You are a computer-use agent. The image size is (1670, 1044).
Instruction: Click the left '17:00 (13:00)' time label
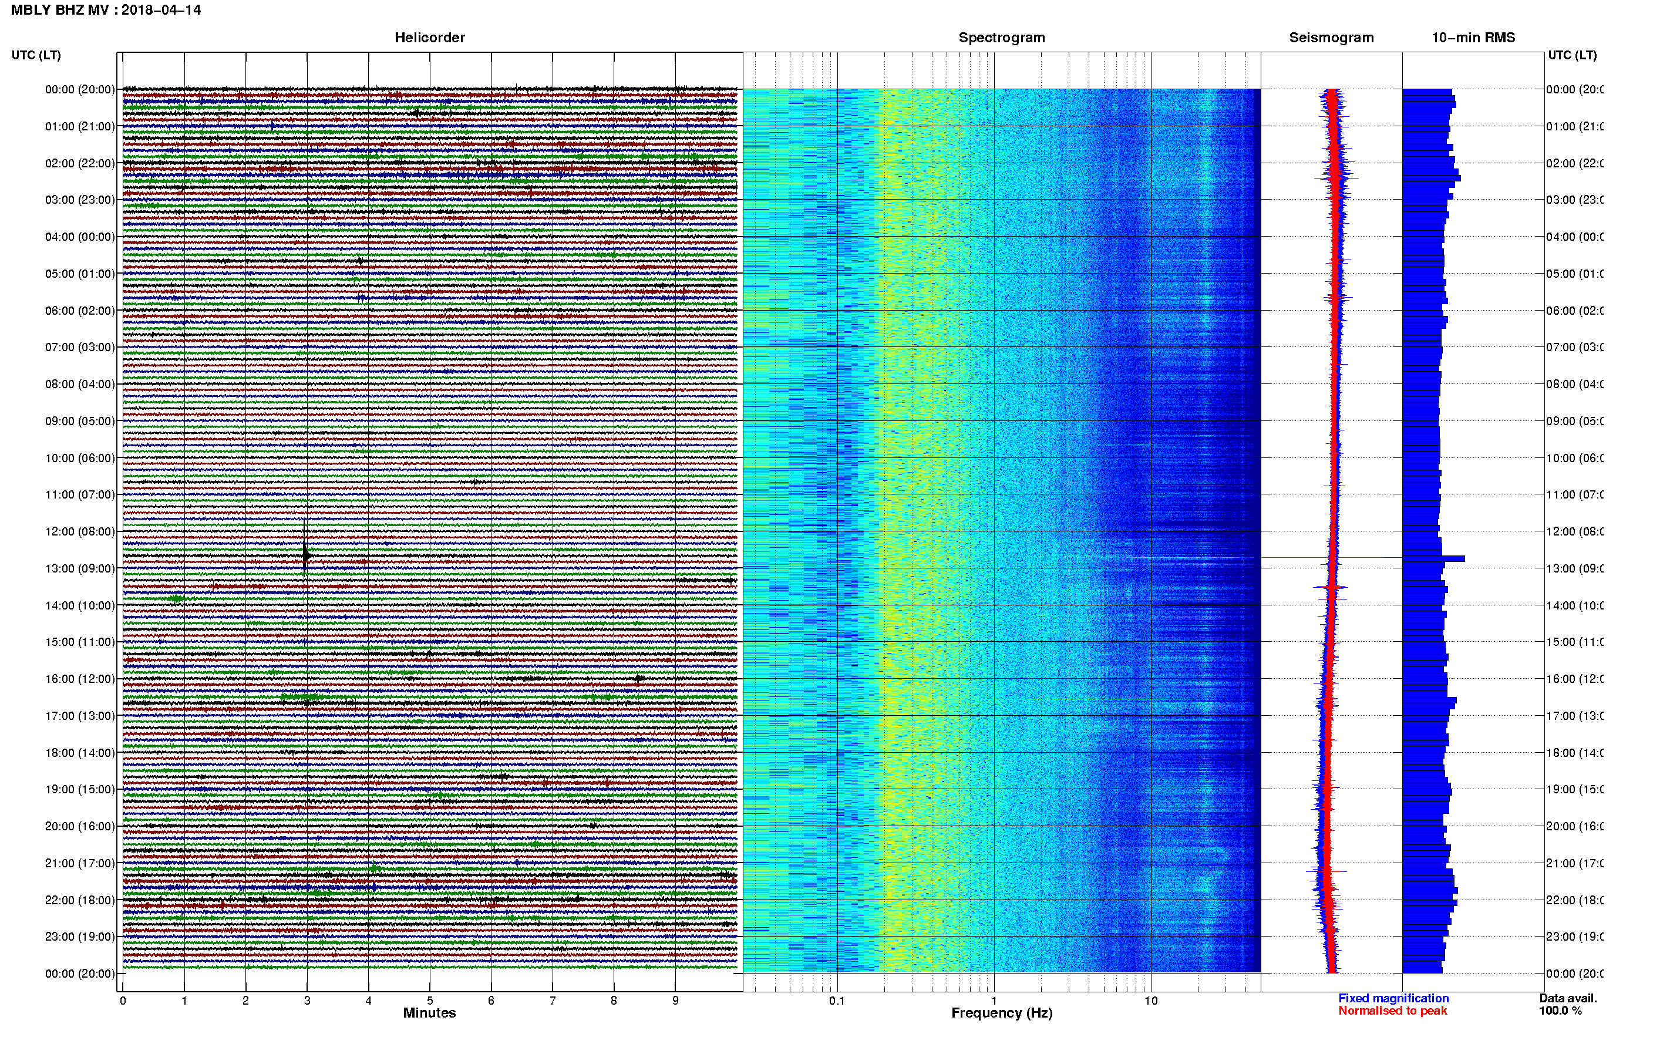[x=80, y=716]
